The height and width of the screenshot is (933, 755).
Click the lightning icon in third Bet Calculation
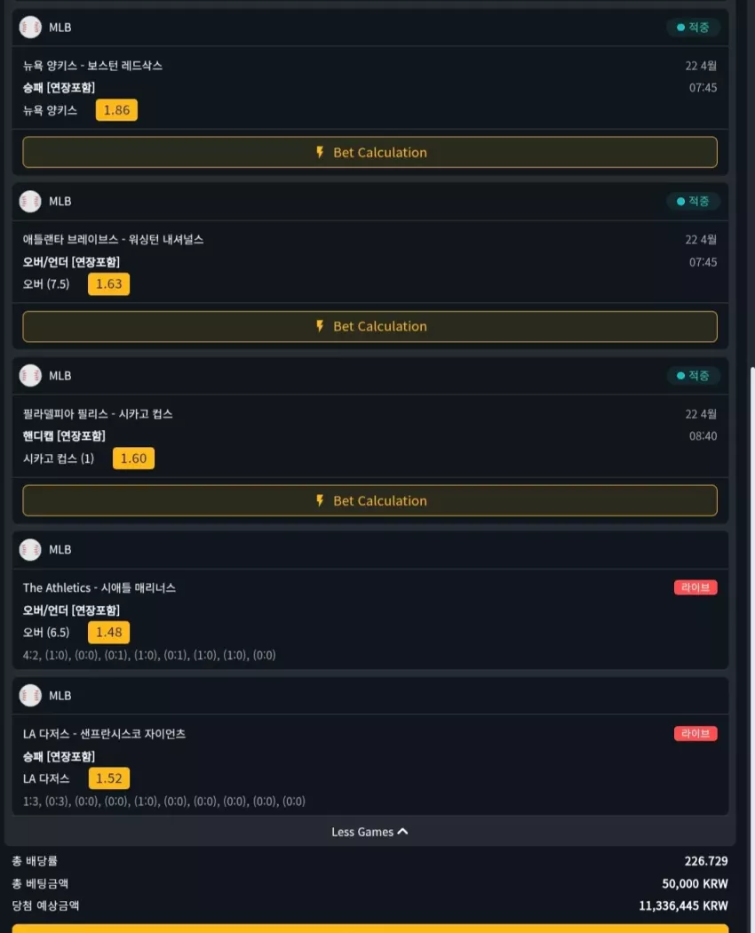320,500
